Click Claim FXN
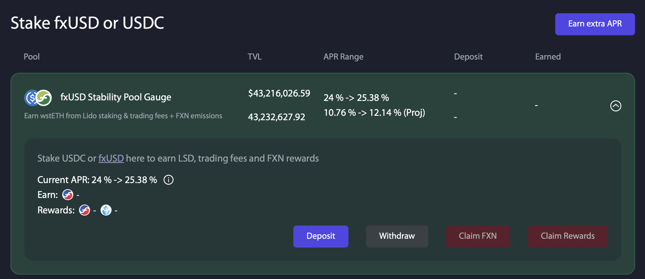645x279 pixels. pos(478,236)
